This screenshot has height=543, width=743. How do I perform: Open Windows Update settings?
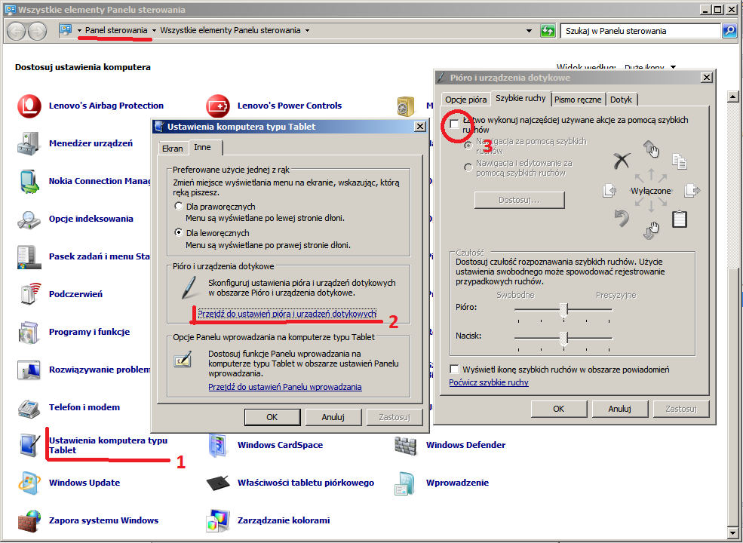point(86,483)
